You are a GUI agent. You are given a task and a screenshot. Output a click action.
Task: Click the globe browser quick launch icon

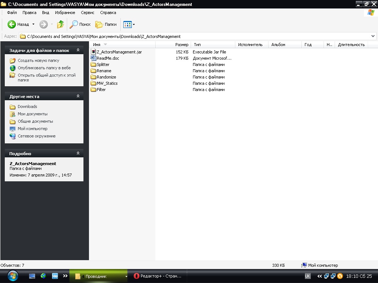point(44,276)
